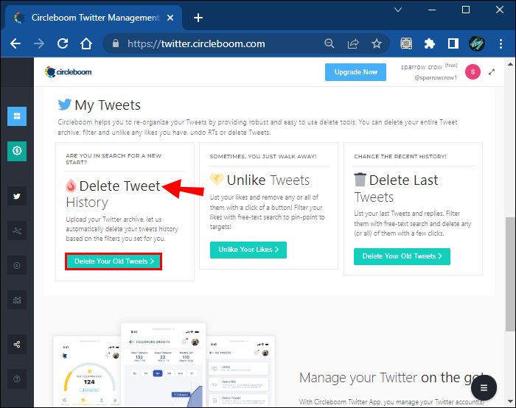Viewport: 516px width, 408px height.
Task: Click the tab search chevron in title bar
Action: (398, 10)
